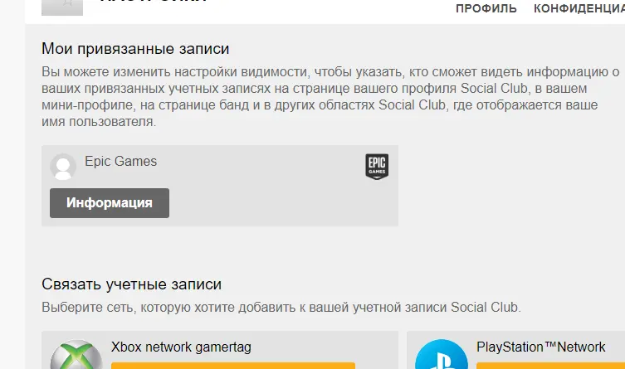Open the ПРОФИЛЬ tab
Image resolution: width=625 pixels, height=369 pixels.
(x=486, y=8)
